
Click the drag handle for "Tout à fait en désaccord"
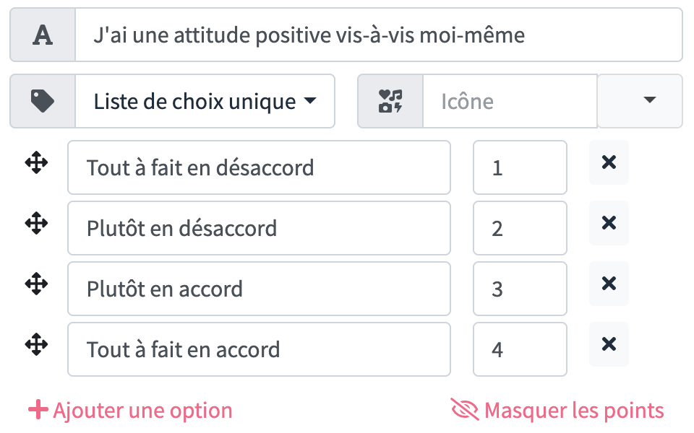pos(36,163)
